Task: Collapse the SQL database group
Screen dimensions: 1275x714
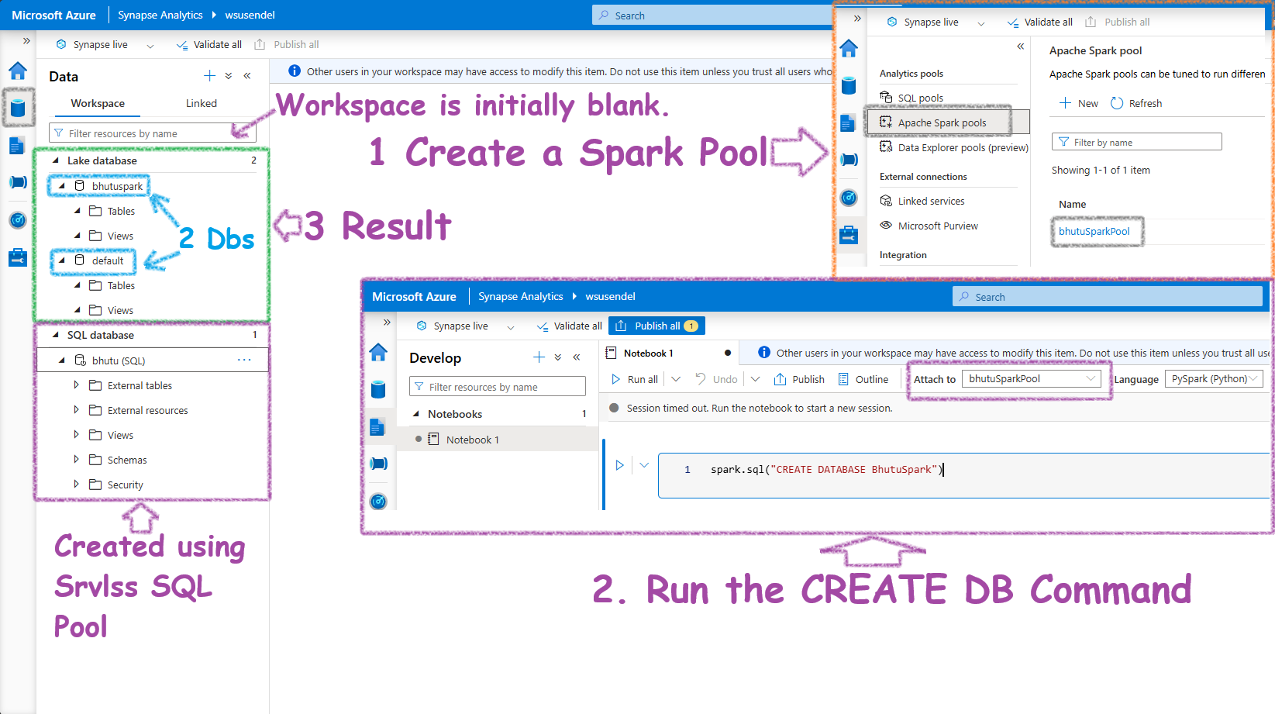Action: 56,335
